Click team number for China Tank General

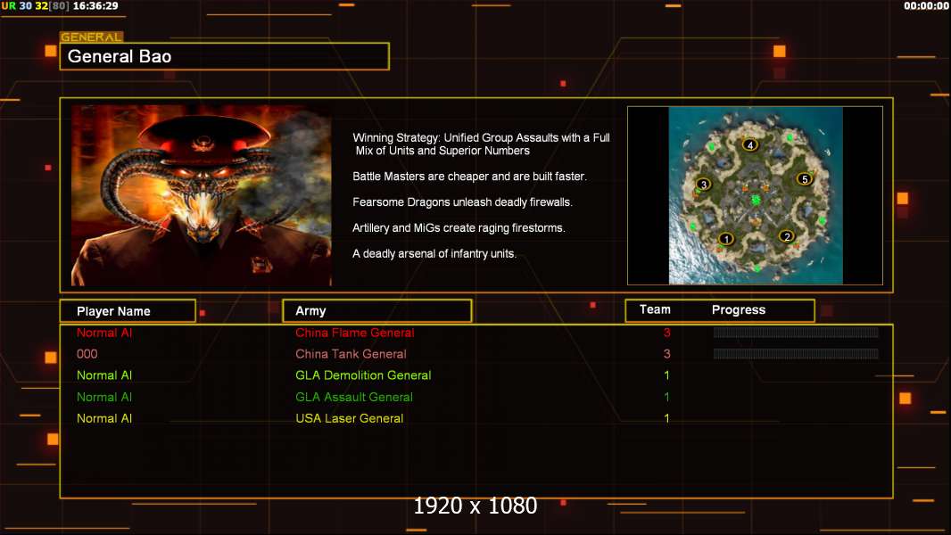(666, 354)
